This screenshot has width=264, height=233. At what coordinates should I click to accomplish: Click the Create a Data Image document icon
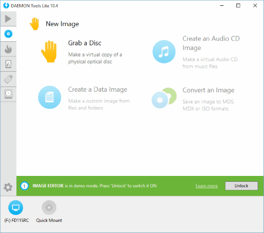click(49, 97)
